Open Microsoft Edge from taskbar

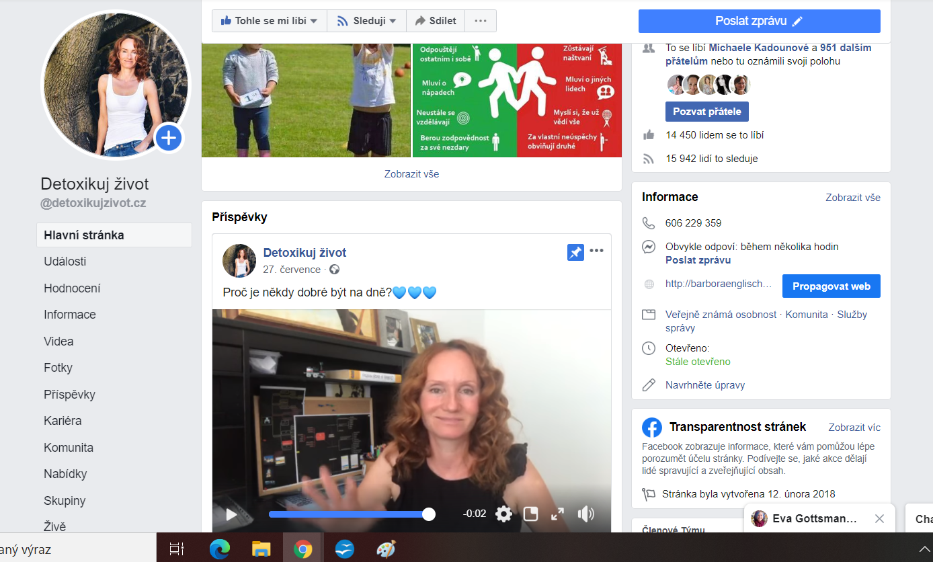[219, 549]
